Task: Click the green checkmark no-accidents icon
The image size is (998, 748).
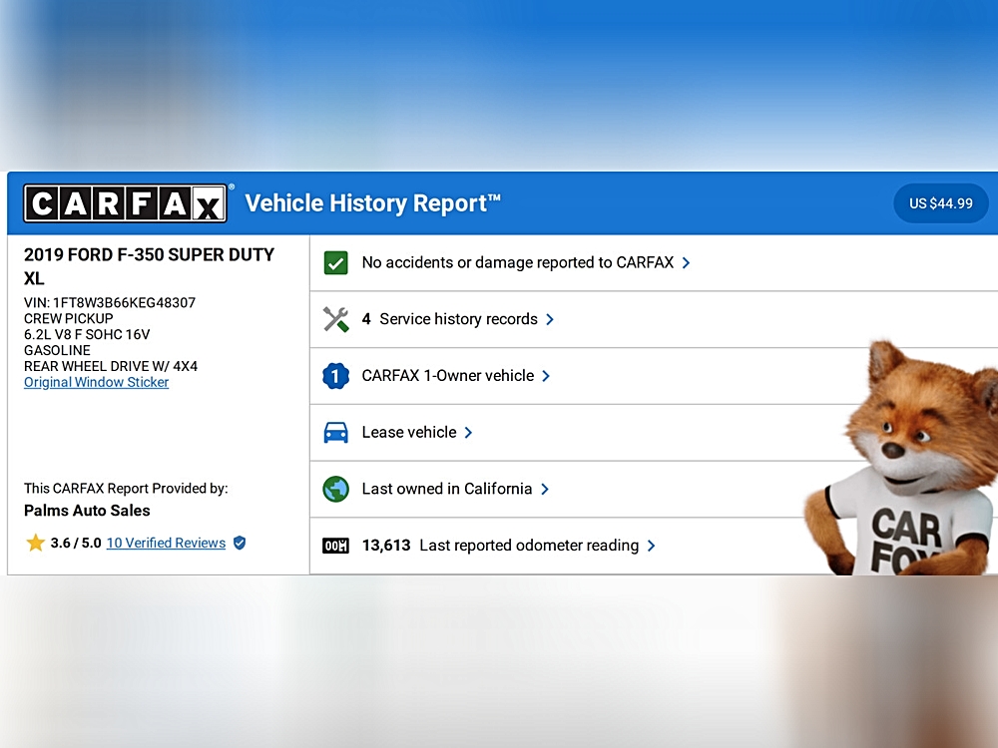Action: point(335,262)
